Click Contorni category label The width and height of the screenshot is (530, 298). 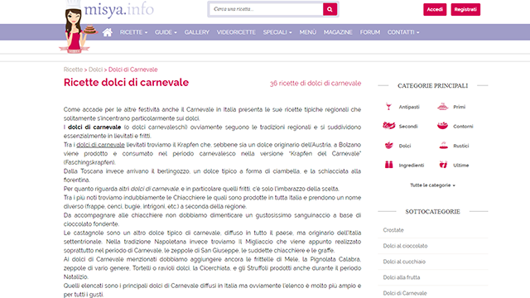[x=463, y=127]
